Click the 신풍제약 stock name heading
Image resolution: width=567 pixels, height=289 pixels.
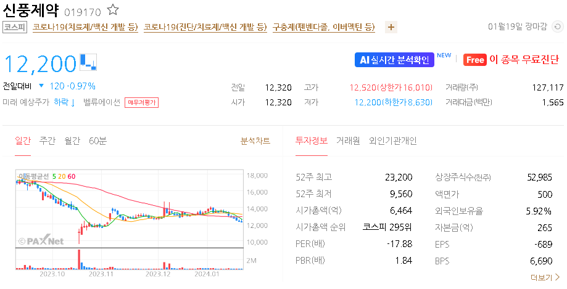(x=31, y=10)
